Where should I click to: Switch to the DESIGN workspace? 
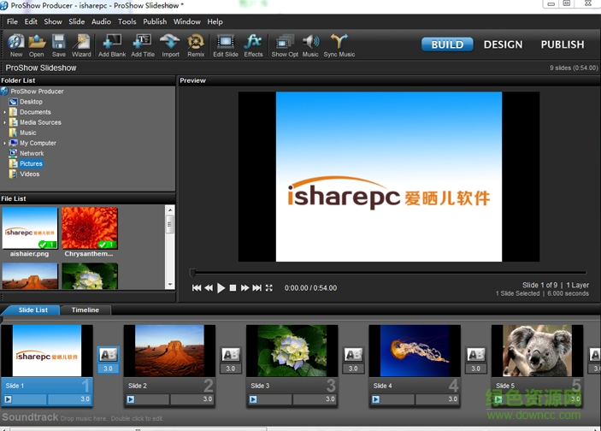503,44
